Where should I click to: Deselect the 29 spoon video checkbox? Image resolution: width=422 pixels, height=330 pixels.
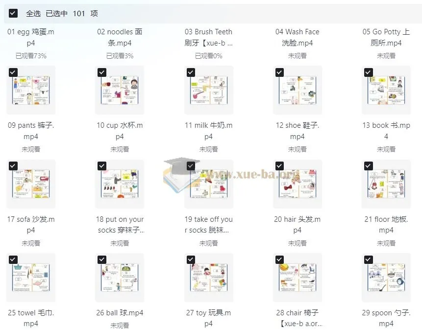coord(369,259)
